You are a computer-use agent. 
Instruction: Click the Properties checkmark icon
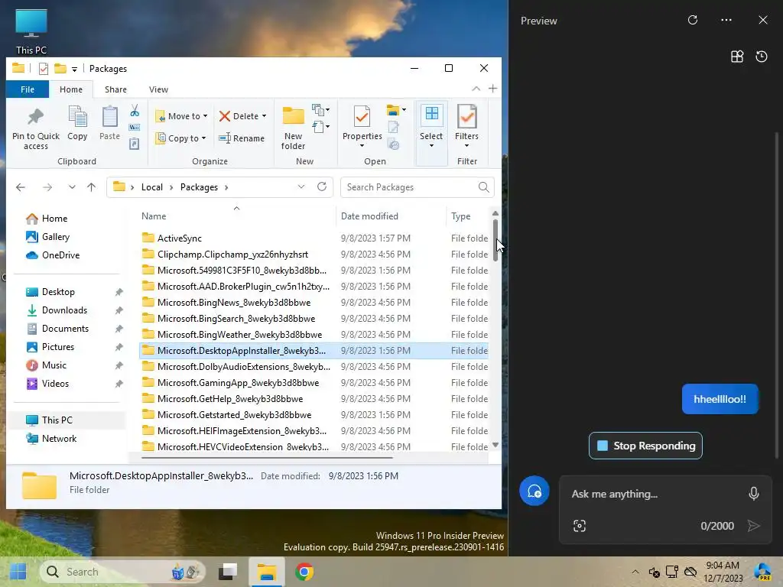coord(362,117)
